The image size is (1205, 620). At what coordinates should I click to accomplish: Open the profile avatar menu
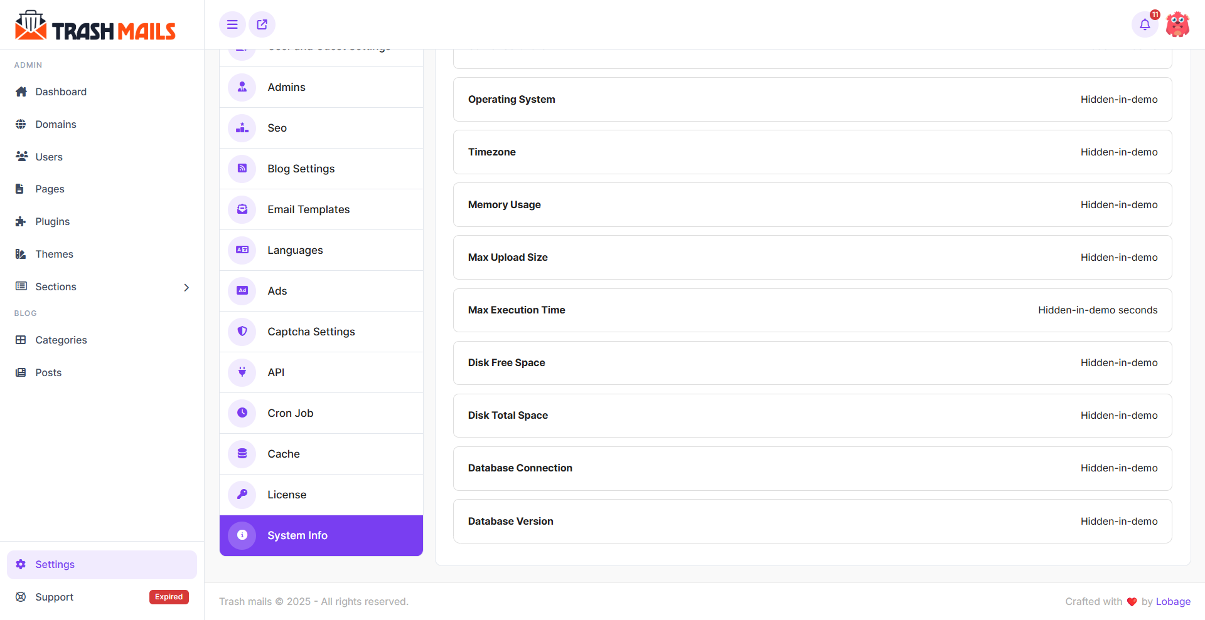pos(1177,24)
